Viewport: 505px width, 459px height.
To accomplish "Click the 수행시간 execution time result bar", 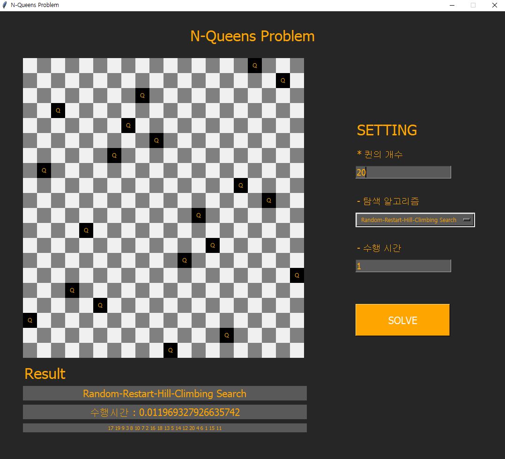I will coord(165,412).
